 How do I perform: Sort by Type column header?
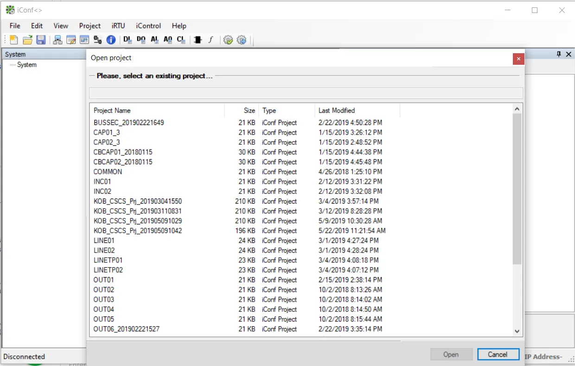pos(287,110)
